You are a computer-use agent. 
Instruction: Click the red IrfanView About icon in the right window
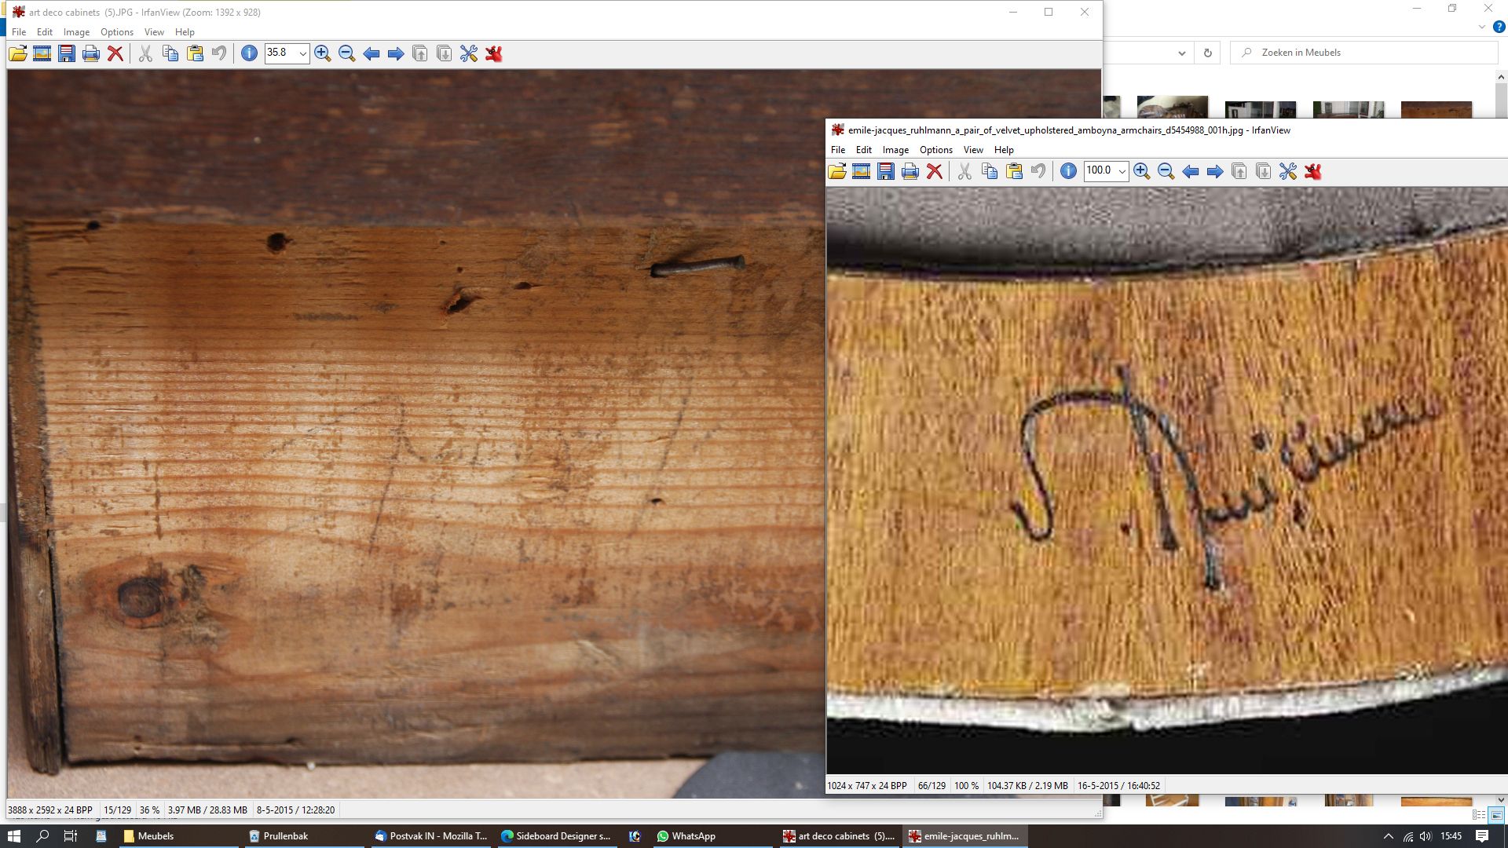point(1312,171)
